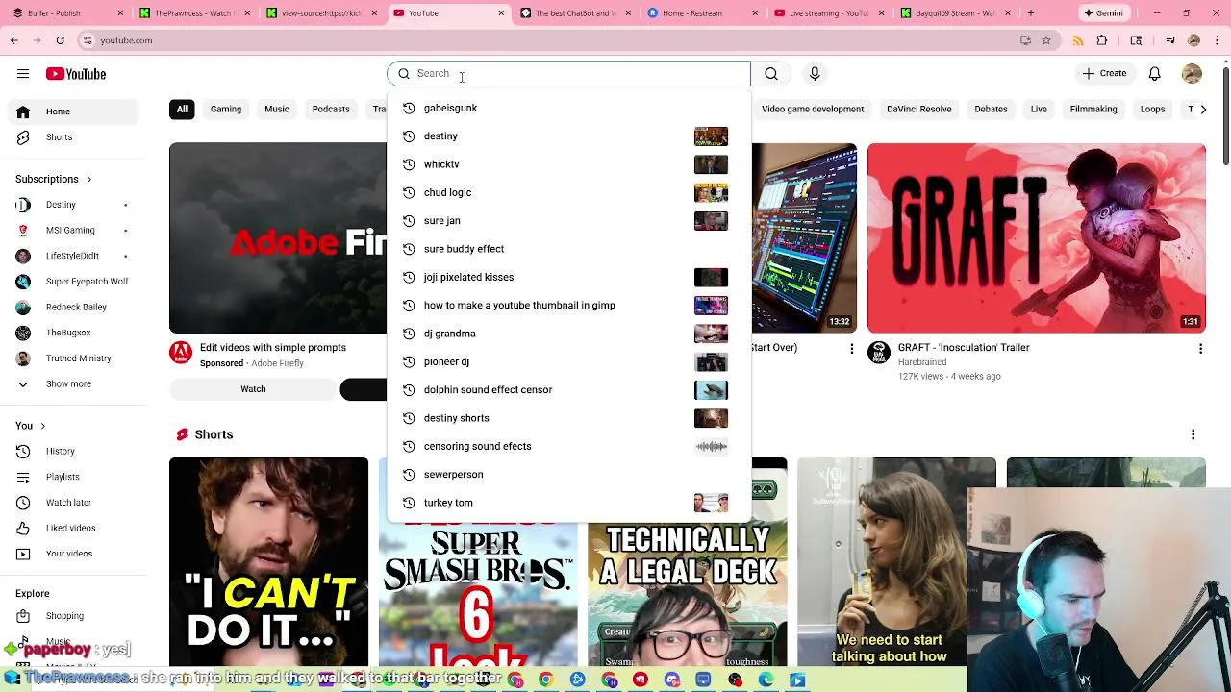Open Shopping under Explore
Viewport: 1231px width, 692px height.
73,616
